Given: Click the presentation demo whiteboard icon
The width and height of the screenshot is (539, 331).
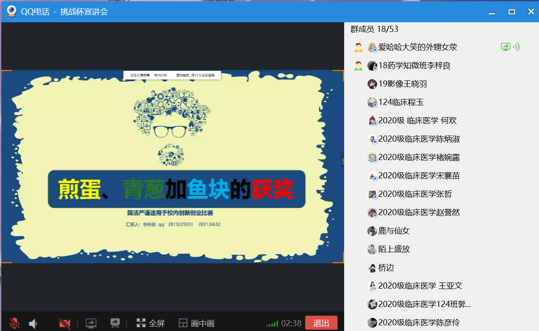Looking at the screenshot, I should point(115,324).
